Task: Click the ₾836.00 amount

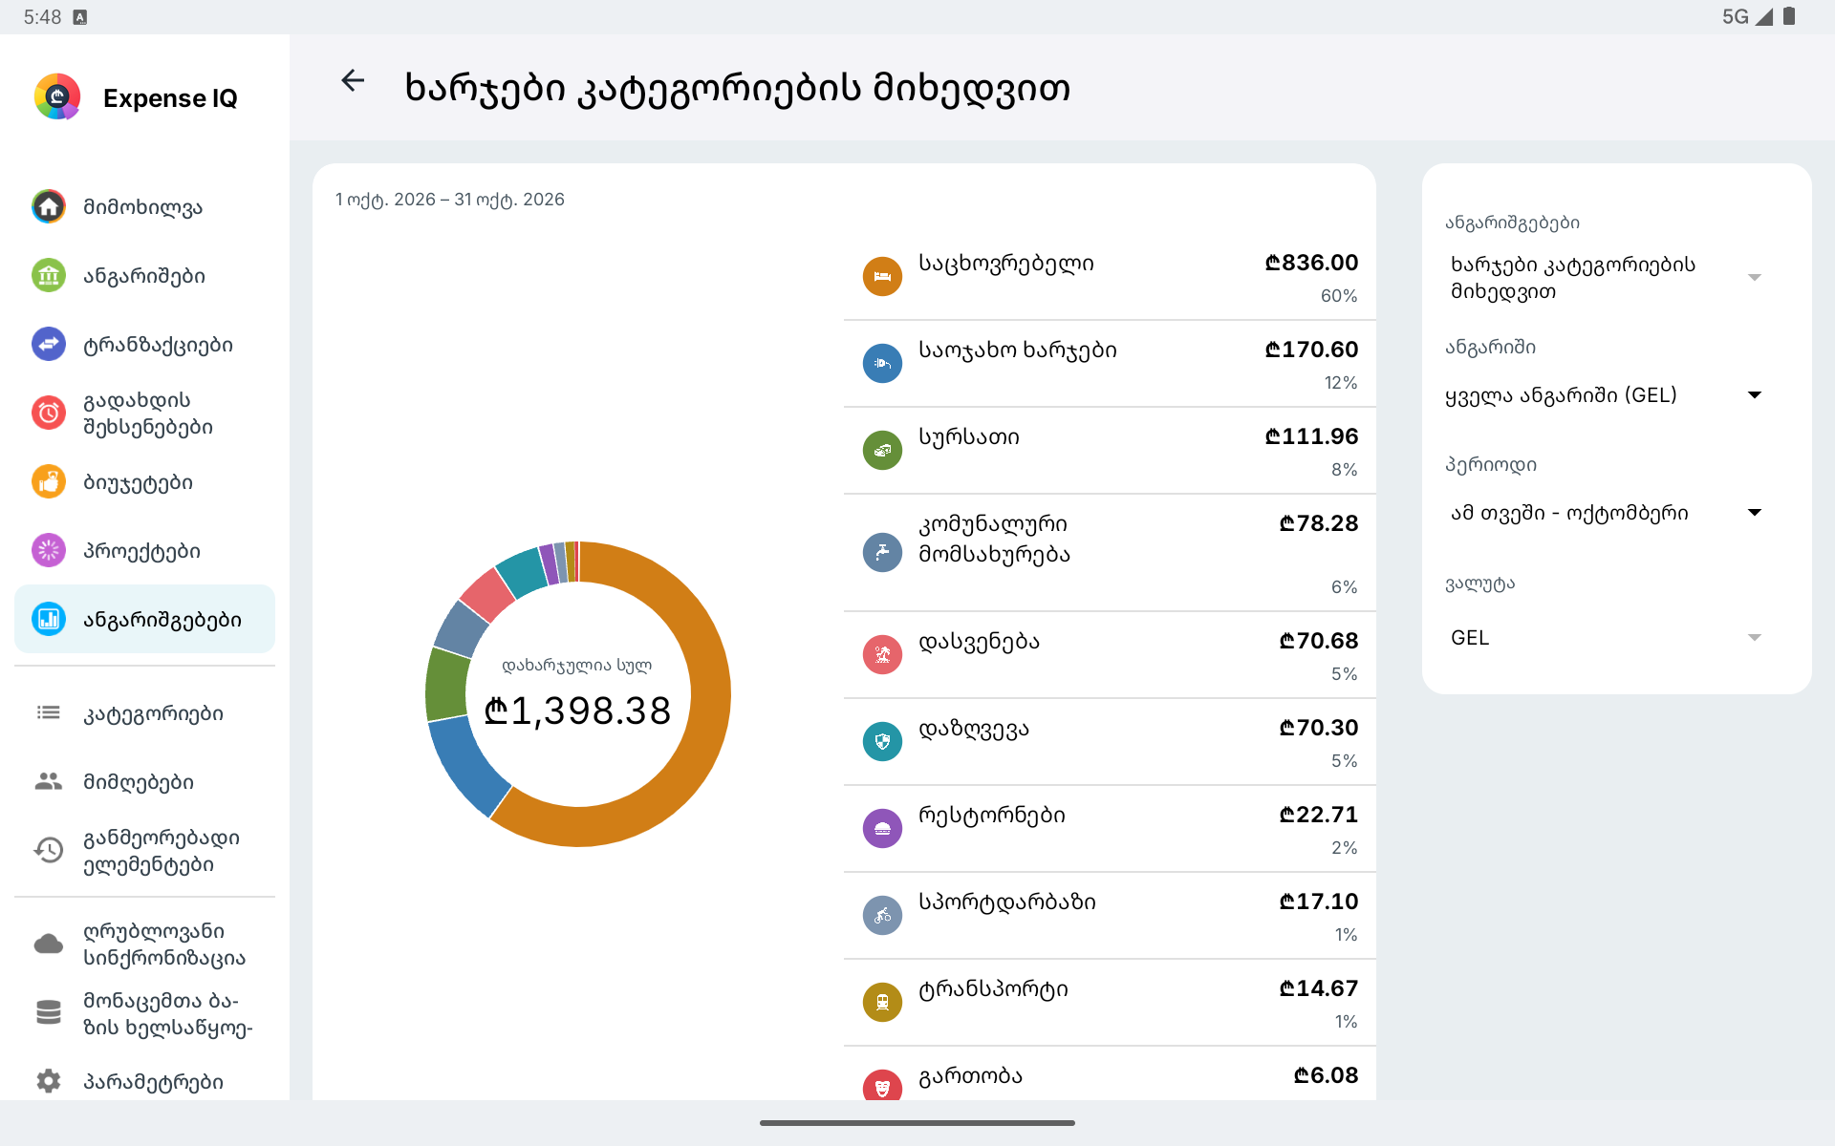Action: (x=1311, y=263)
